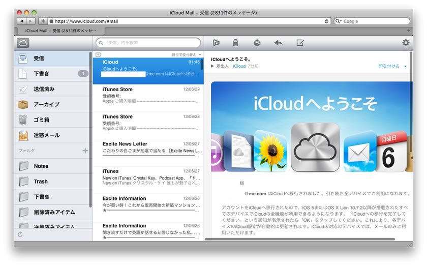Click the message list vertical scrollbar
Image resolution: width=427 pixels, height=266 pixels.
(202, 64)
